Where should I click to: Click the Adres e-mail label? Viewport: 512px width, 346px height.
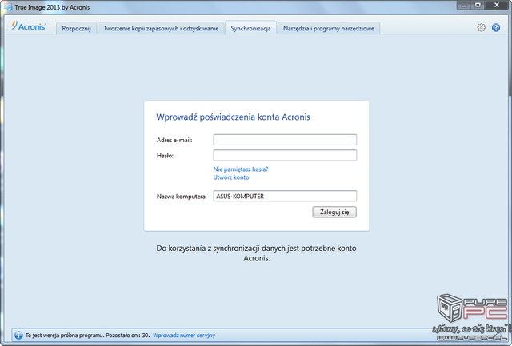click(x=174, y=140)
